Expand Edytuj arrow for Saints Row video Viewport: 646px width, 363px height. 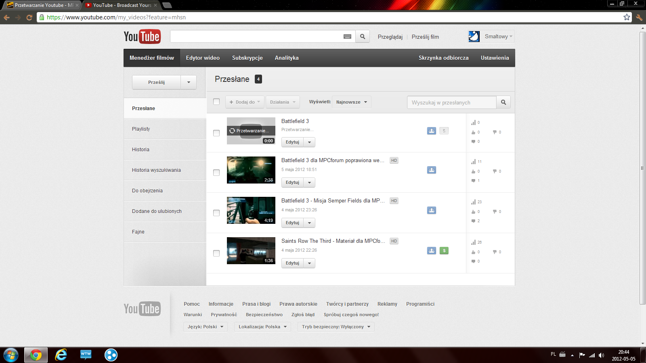[310, 263]
